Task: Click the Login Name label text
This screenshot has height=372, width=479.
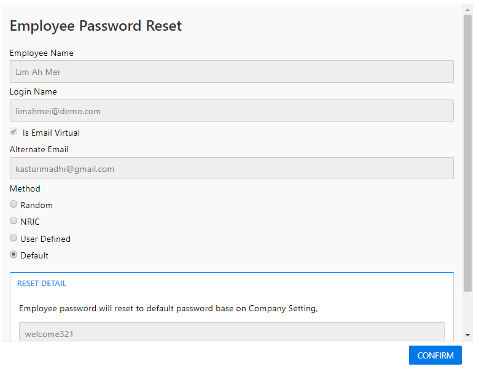Action: 33,91
